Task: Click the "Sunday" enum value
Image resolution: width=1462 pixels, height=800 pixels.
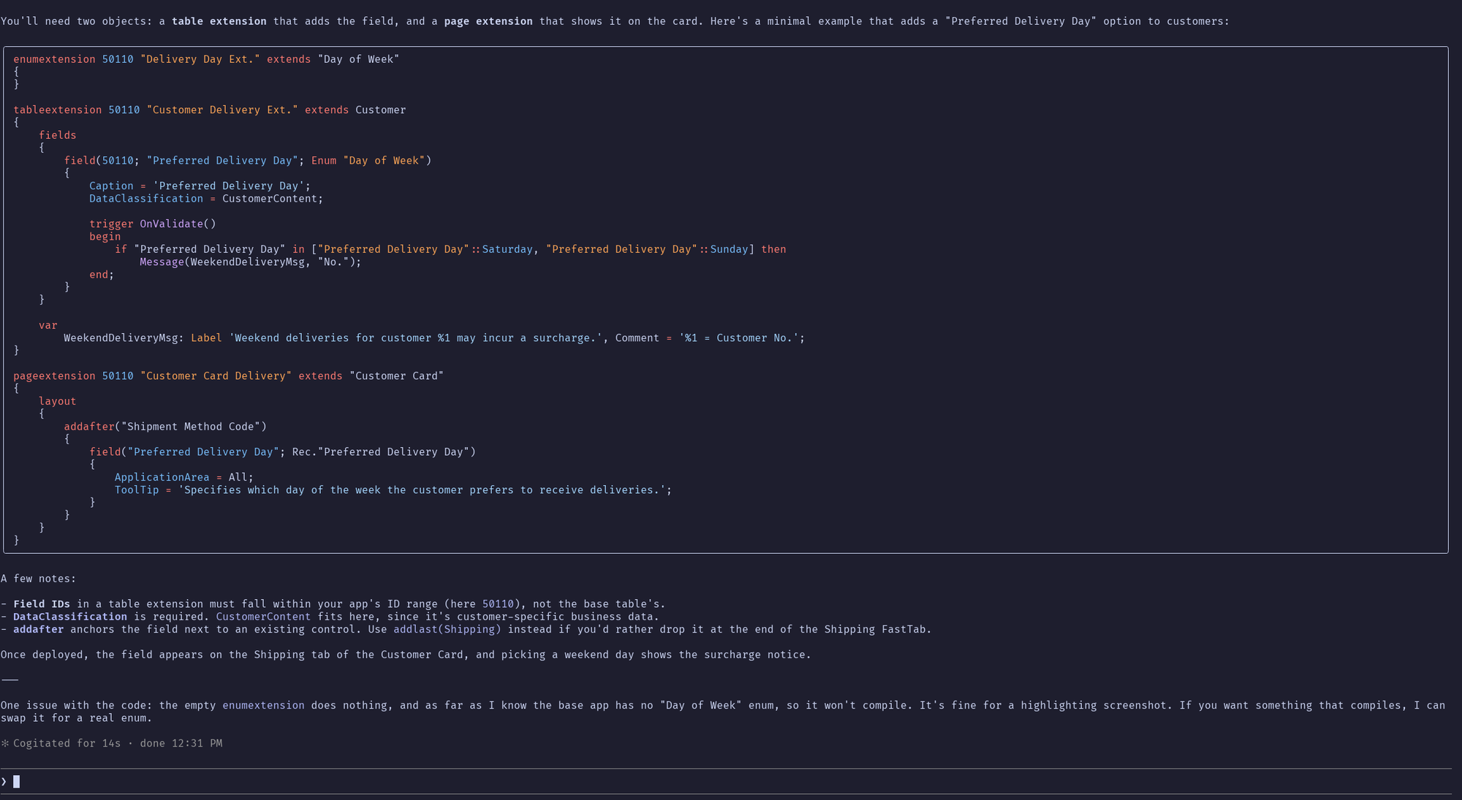Action: 730,249
